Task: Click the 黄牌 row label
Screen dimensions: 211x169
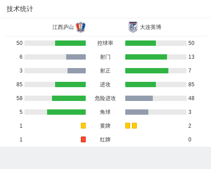Action: [x=105, y=126]
